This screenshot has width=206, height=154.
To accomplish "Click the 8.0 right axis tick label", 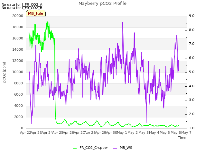I will (x=192, y=30).
